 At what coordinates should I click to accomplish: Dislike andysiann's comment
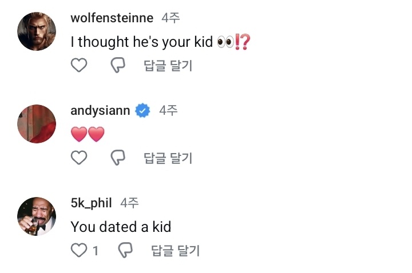pos(117,158)
